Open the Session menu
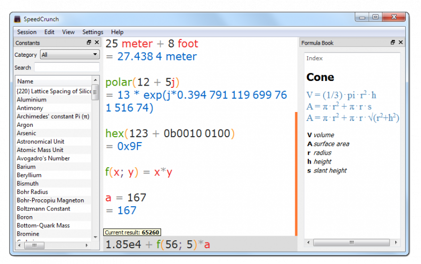 coord(27,32)
